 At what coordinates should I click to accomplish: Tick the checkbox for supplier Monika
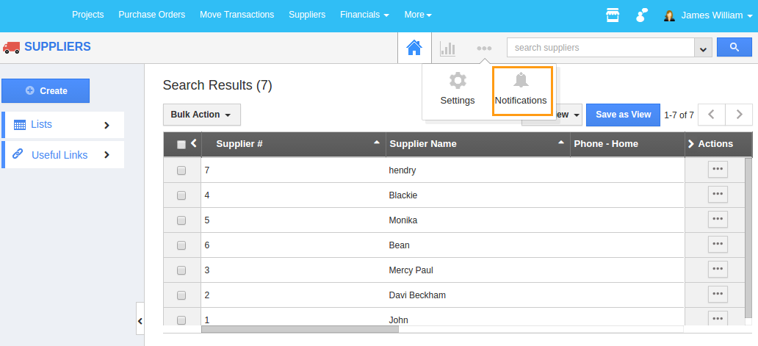pos(181,220)
